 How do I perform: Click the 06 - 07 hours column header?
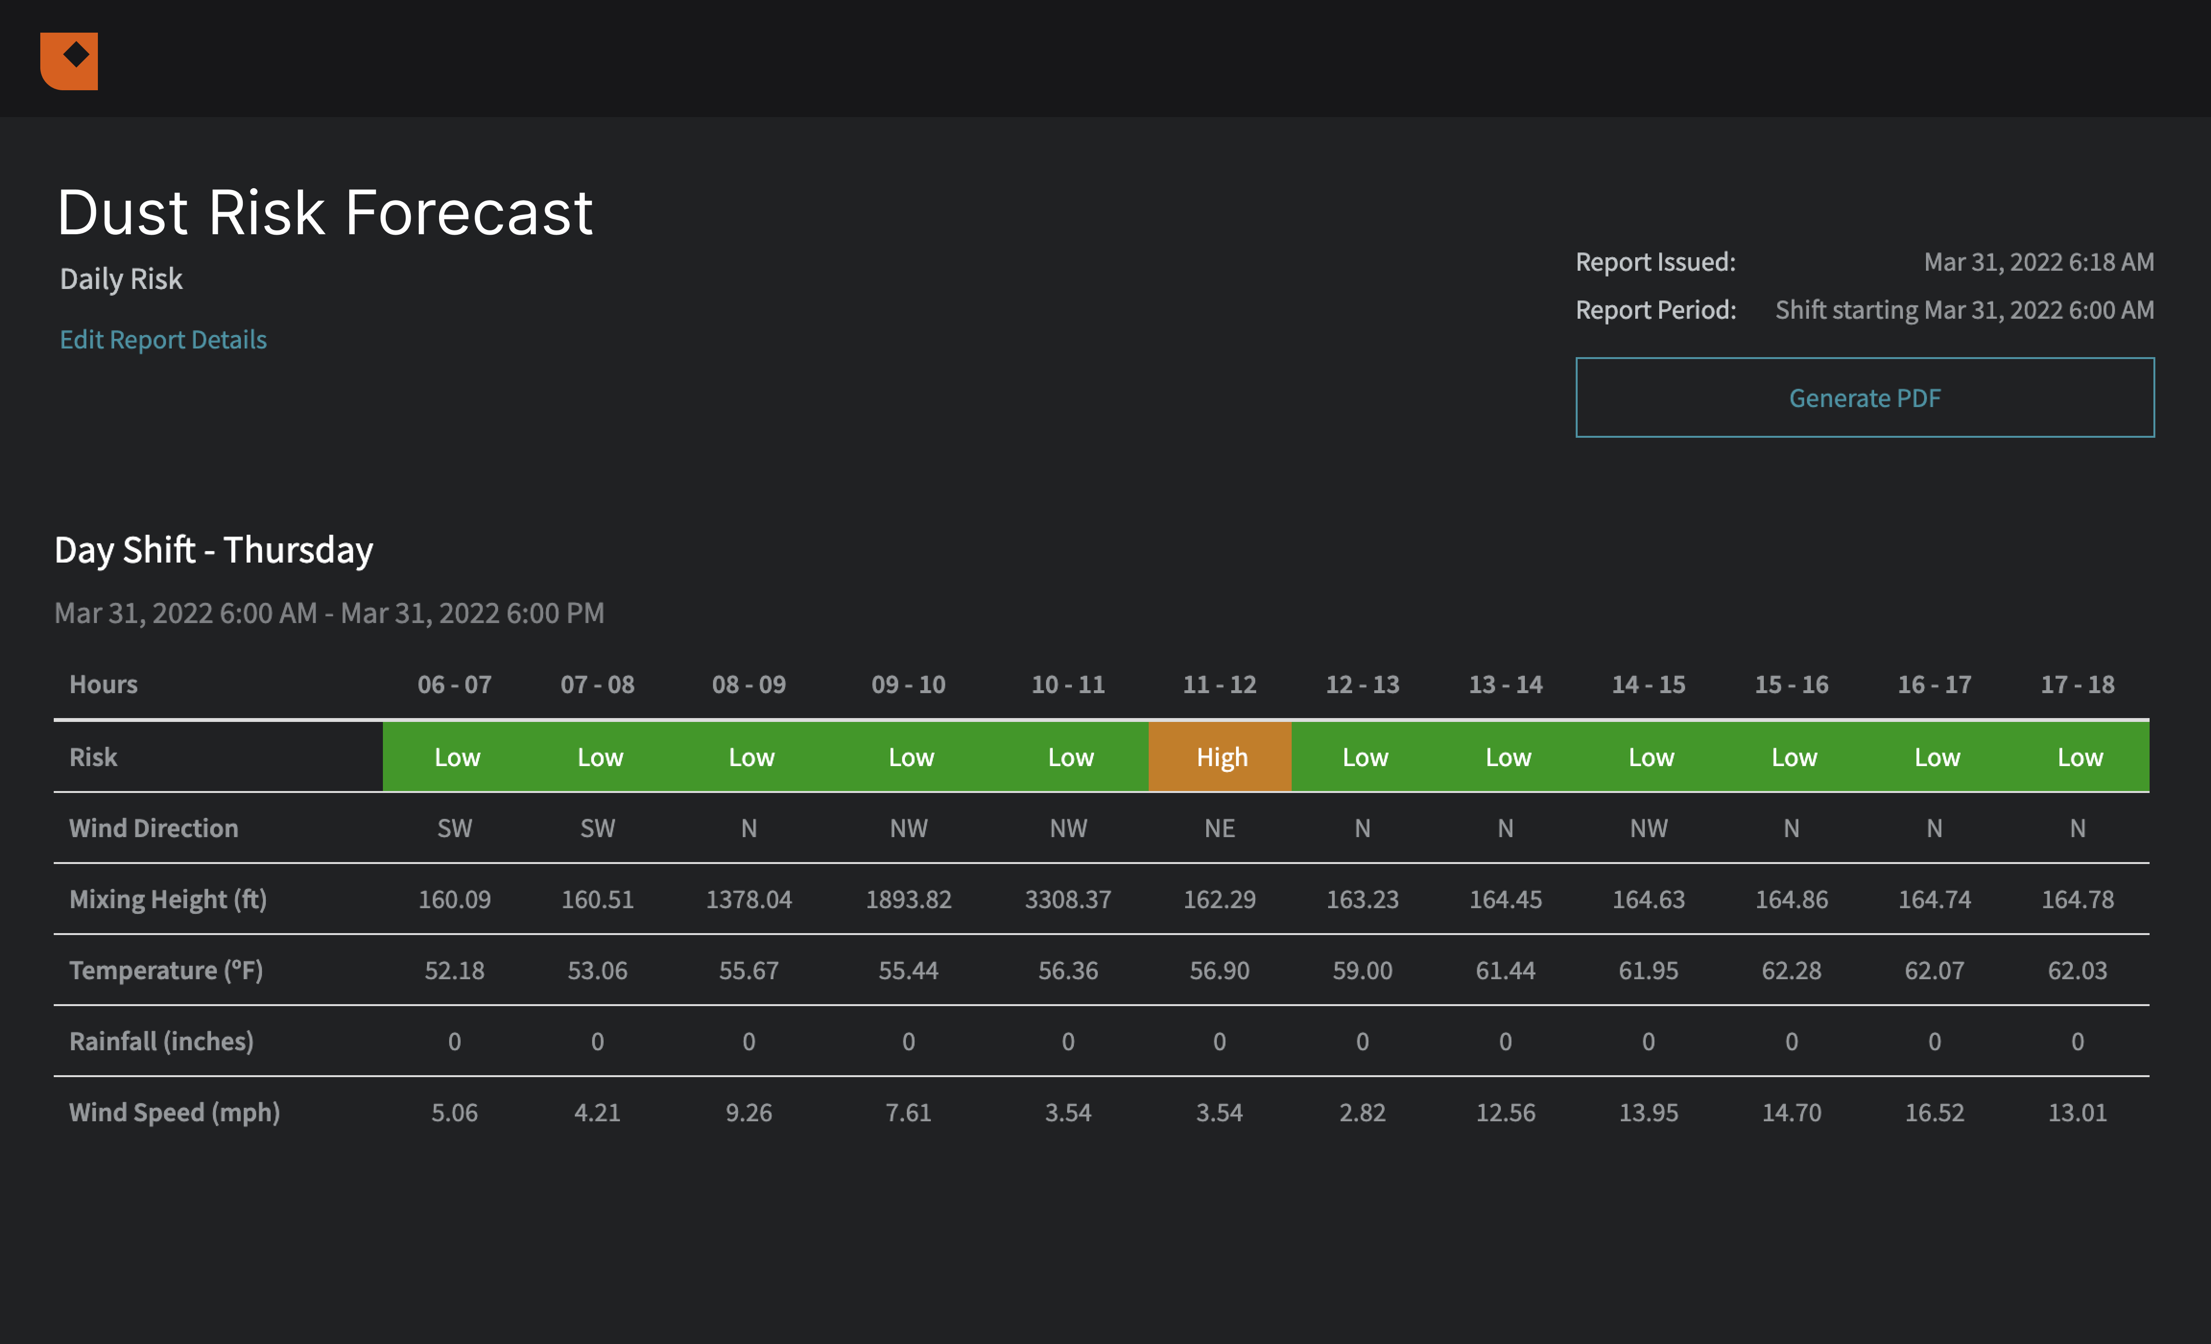tap(454, 684)
